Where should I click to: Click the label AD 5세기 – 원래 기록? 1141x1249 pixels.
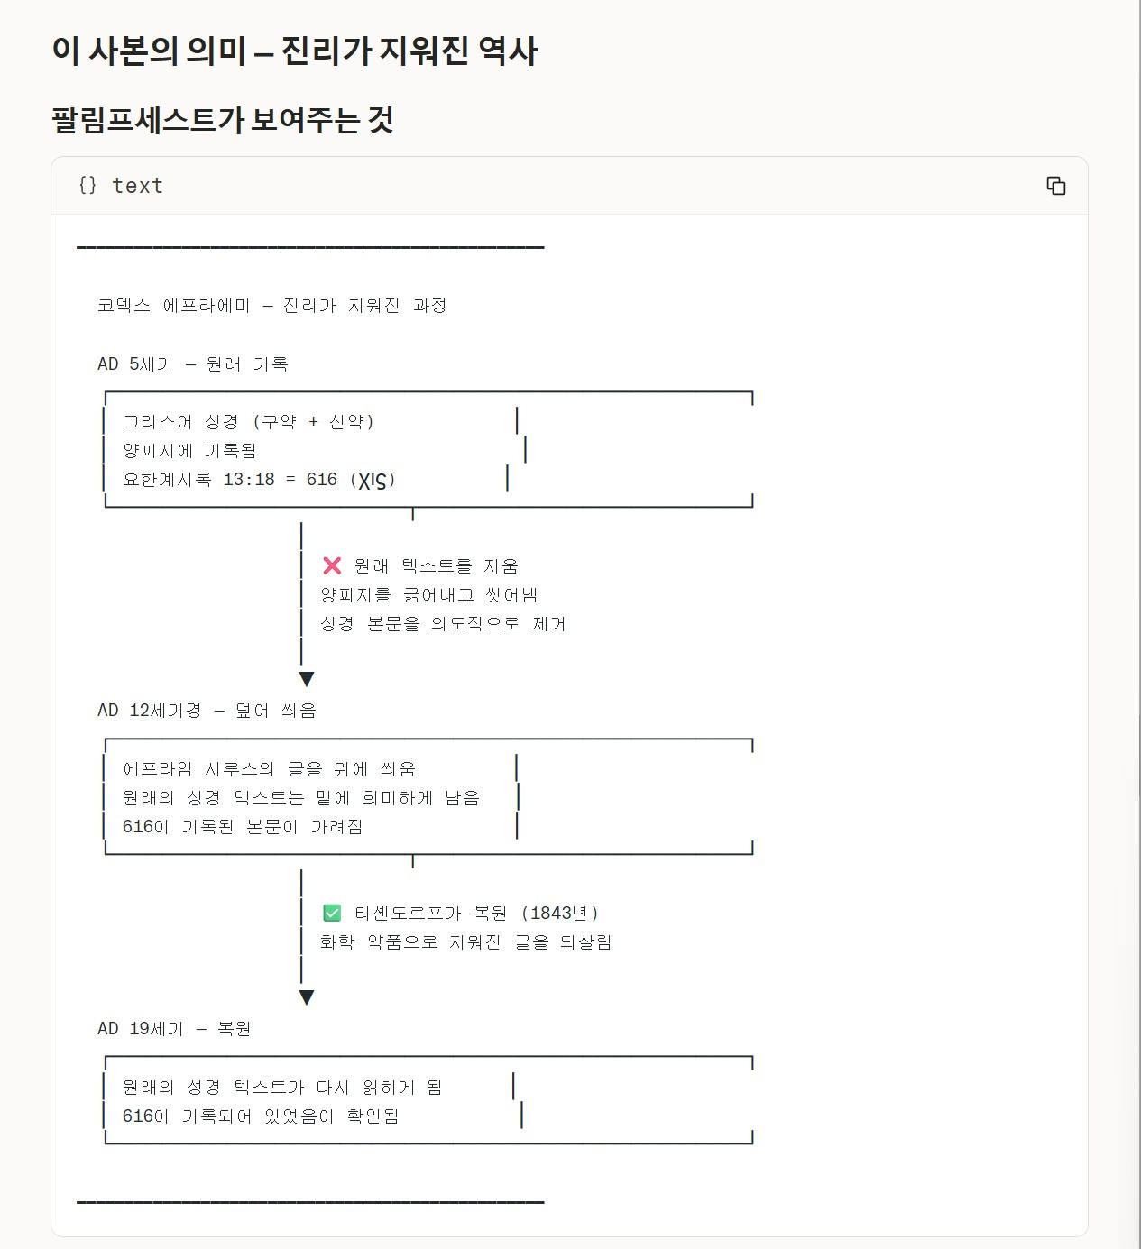click(x=192, y=364)
